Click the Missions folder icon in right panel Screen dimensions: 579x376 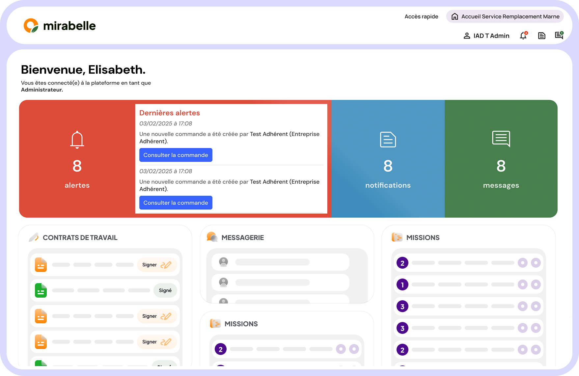[397, 237]
